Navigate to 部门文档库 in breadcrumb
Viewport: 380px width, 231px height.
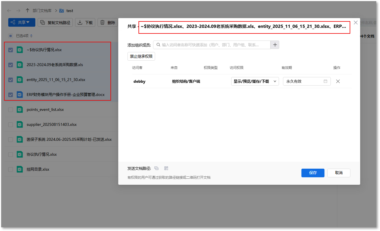[x=42, y=11]
